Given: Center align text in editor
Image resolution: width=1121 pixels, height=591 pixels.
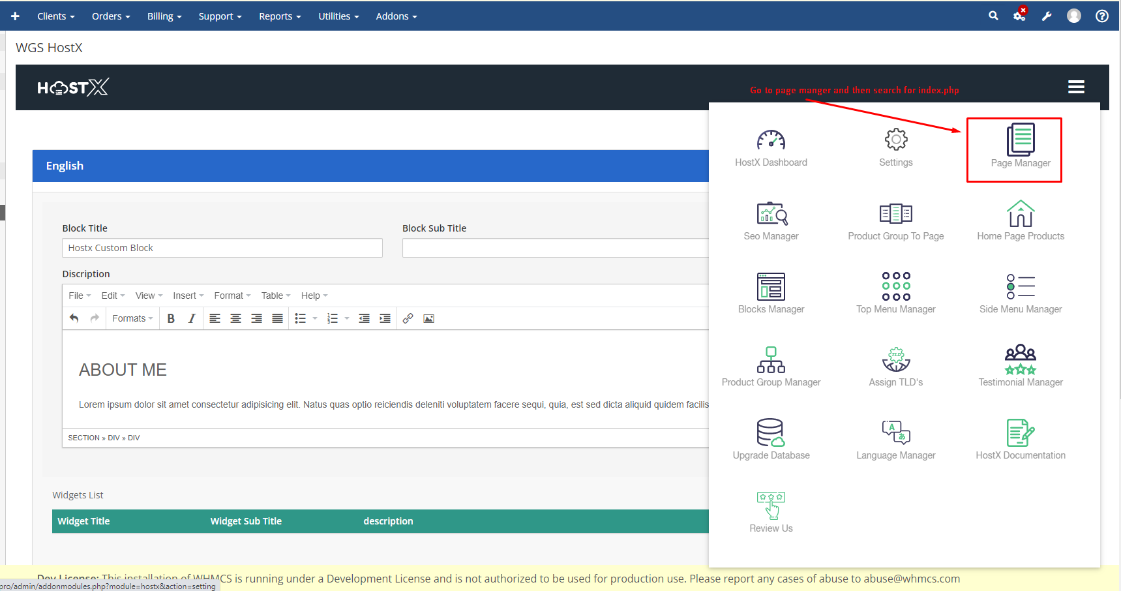Looking at the screenshot, I should (x=235, y=318).
